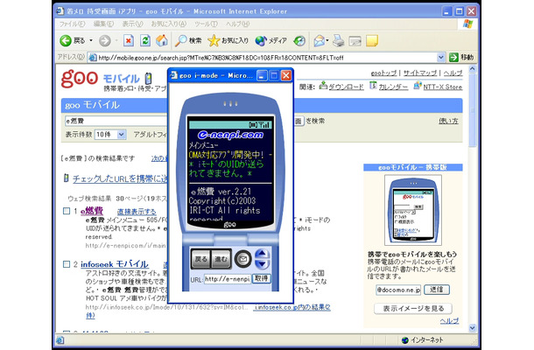Click 直接表示する link for e燃費
Viewport: 534px width, 350px height.
[x=137, y=212]
